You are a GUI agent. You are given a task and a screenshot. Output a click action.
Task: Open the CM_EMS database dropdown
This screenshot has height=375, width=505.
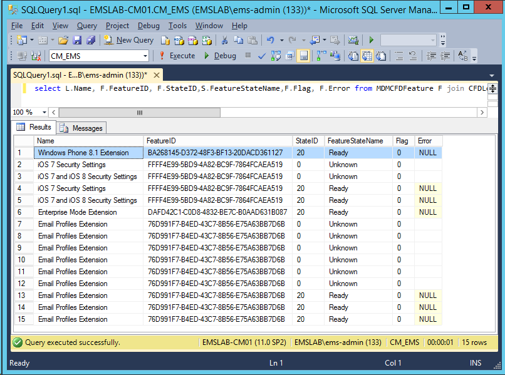(145, 56)
